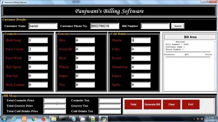Open Google Chrome from the taskbar
The image size is (218, 122).
(x=34, y=119)
